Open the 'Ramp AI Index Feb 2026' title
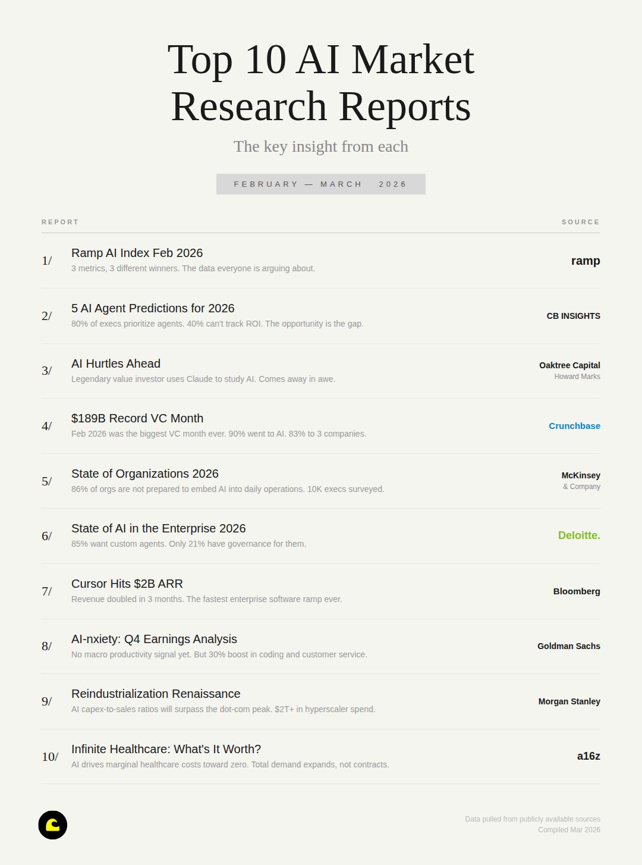Image resolution: width=642 pixels, height=865 pixels. [x=137, y=253]
